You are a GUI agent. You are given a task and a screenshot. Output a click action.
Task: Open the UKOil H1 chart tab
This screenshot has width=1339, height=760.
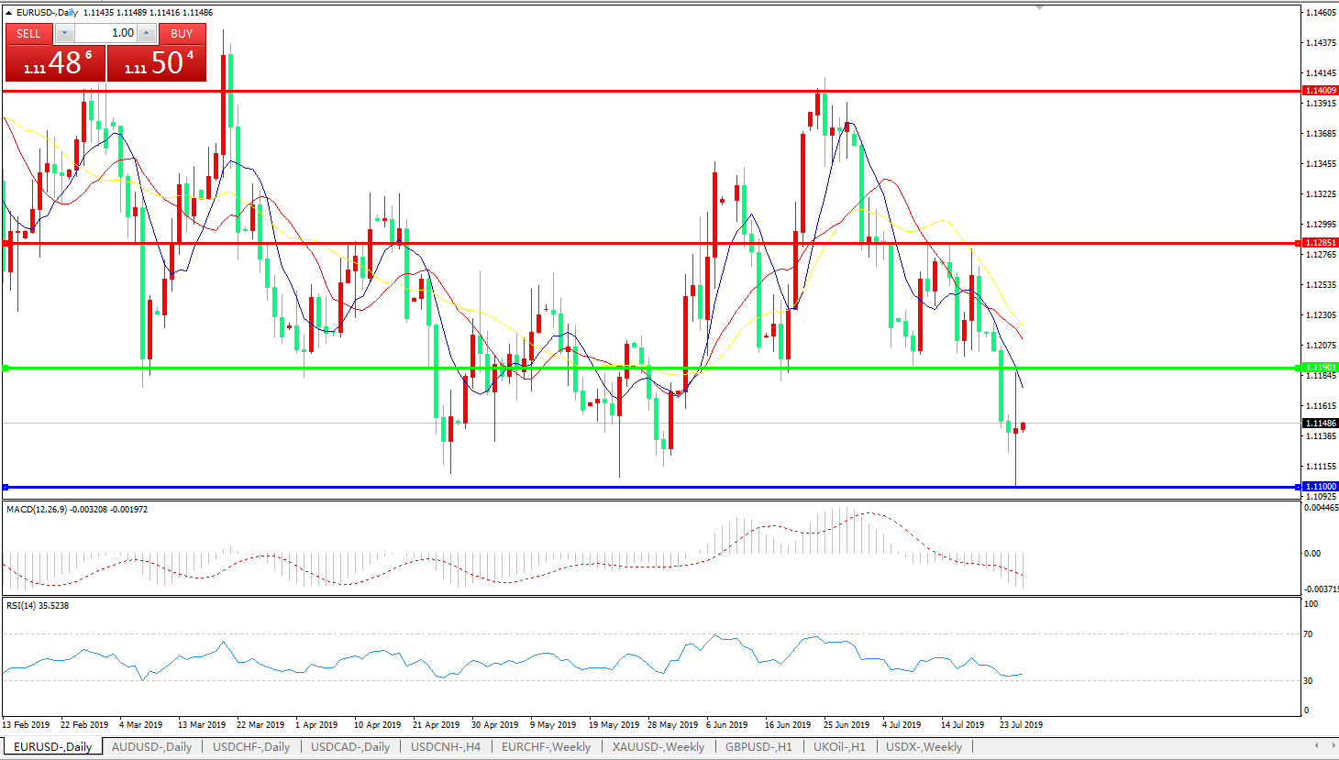(839, 747)
